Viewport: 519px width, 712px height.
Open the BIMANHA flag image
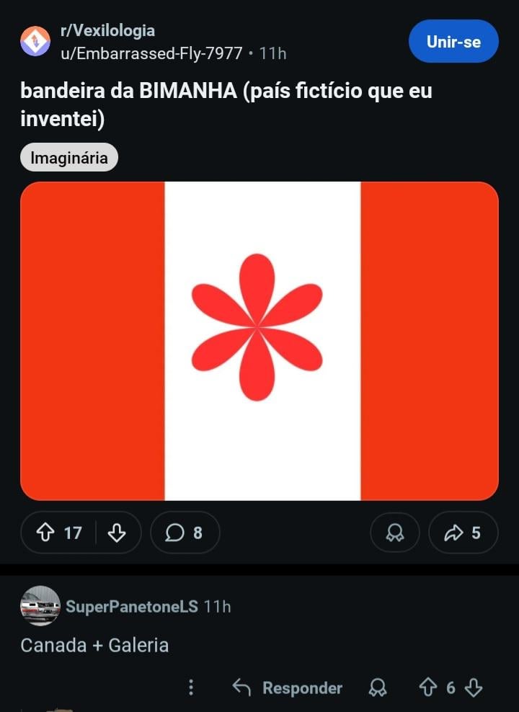259,341
